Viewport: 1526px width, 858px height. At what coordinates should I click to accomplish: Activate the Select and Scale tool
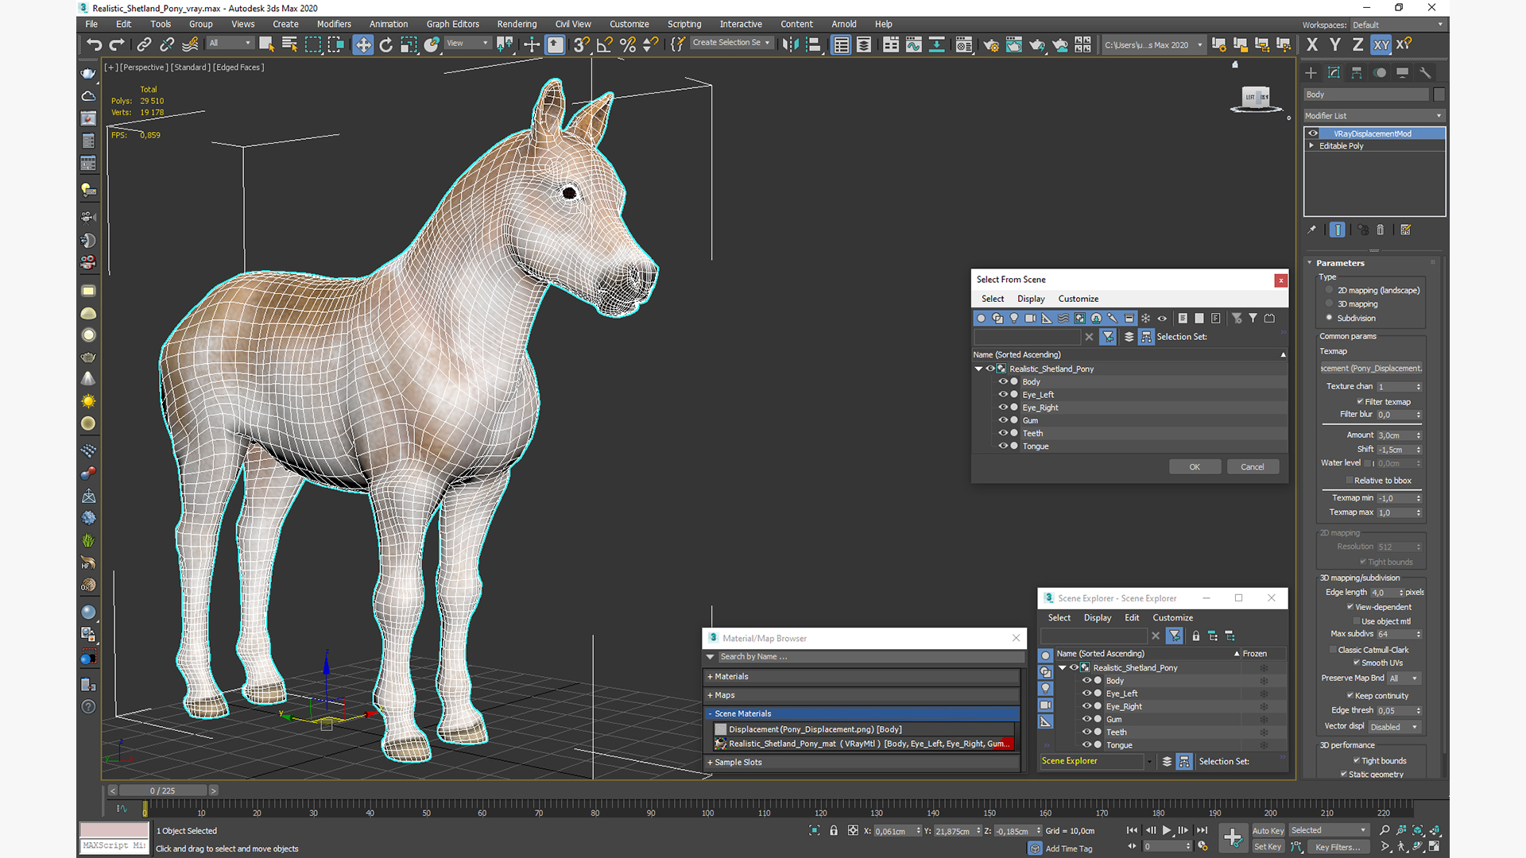pyautogui.click(x=409, y=44)
